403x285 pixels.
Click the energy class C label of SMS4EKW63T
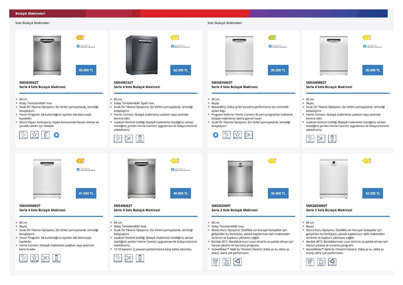click(x=272, y=38)
